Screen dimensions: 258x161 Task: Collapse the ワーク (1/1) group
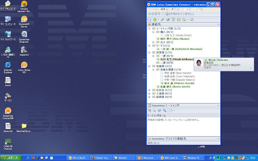coord(149,46)
